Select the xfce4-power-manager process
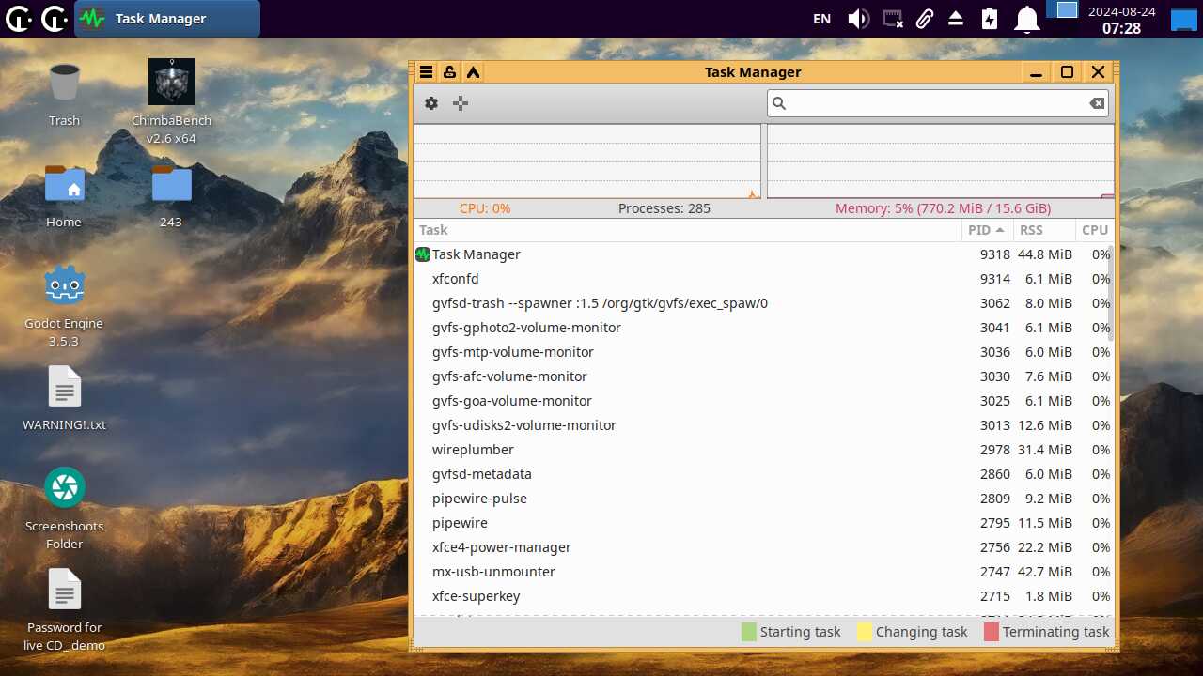The width and height of the screenshot is (1203, 676). [762, 547]
